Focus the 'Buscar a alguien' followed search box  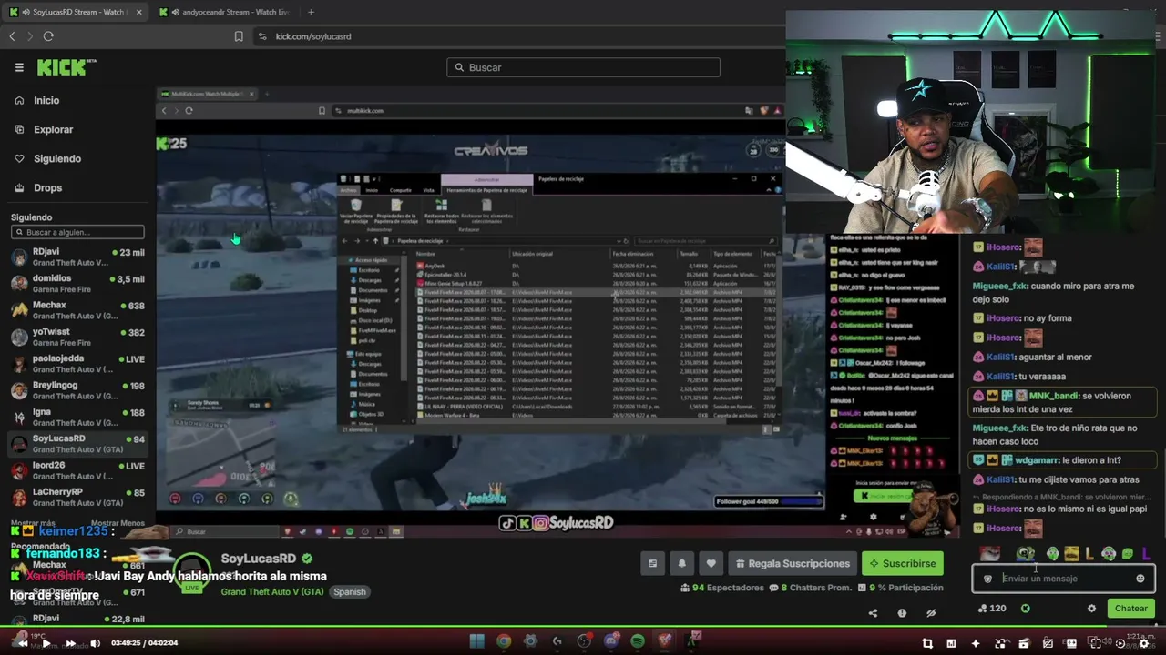point(77,232)
